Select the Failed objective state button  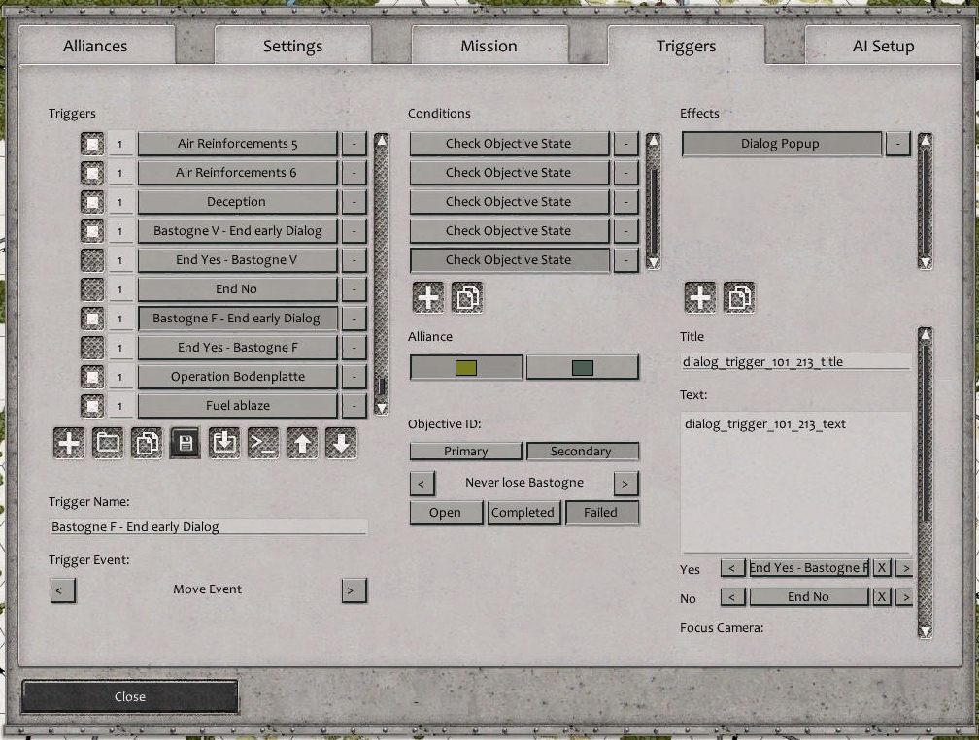pos(602,512)
